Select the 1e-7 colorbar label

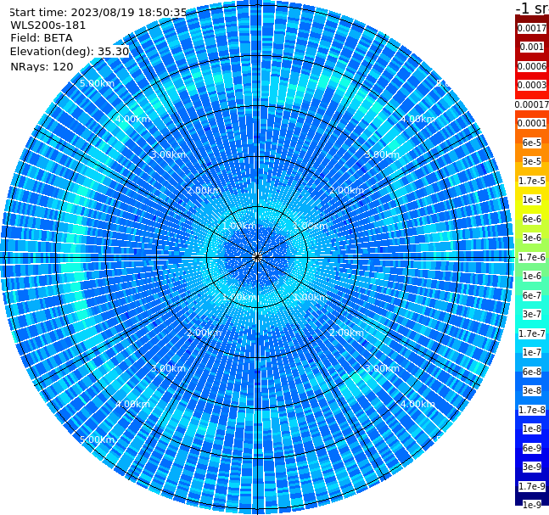tap(532, 352)
